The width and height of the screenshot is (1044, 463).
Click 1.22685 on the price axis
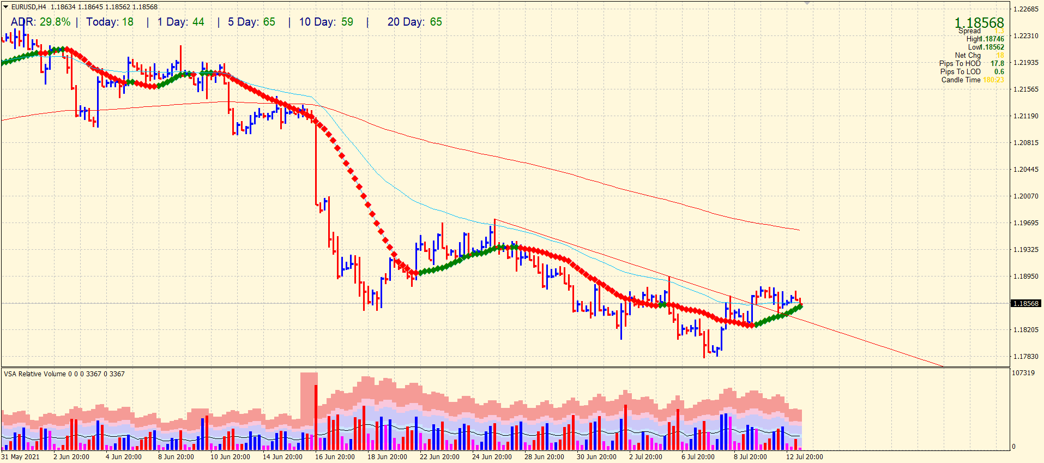(1025, 9)
